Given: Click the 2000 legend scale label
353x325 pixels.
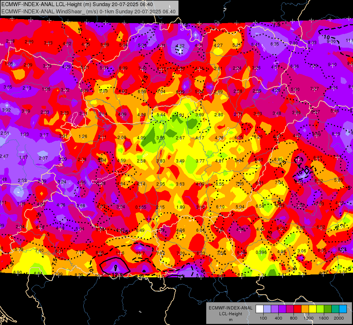Looking at the screenshot, I should click(x=339, y=318).
